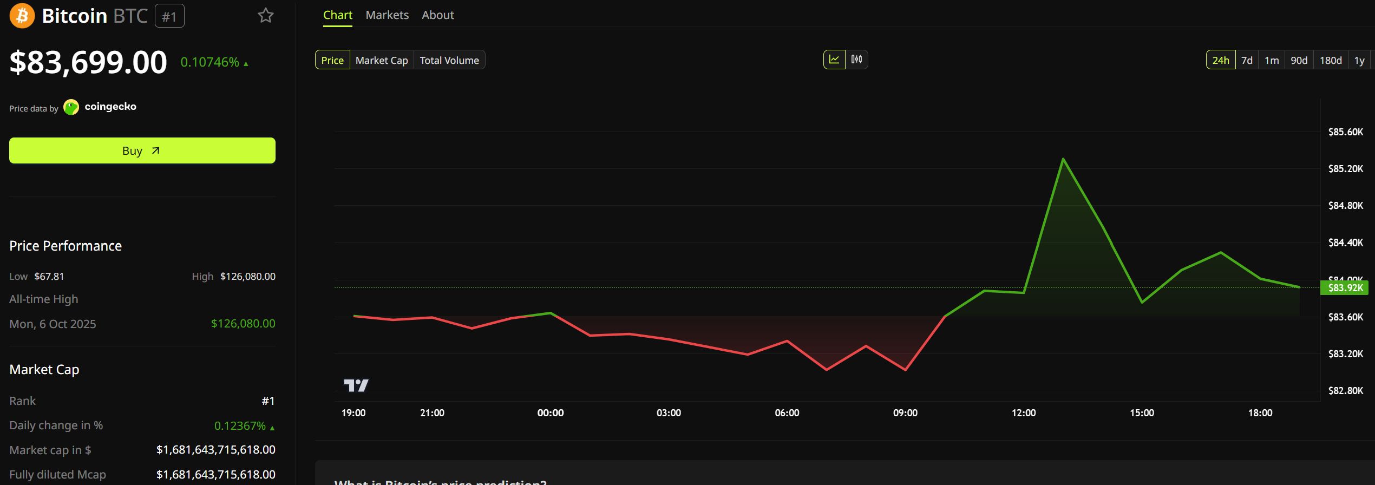Switch to line chart view icon
Viewport: 1375px width, 485px height.
click(x=834, y=60)
